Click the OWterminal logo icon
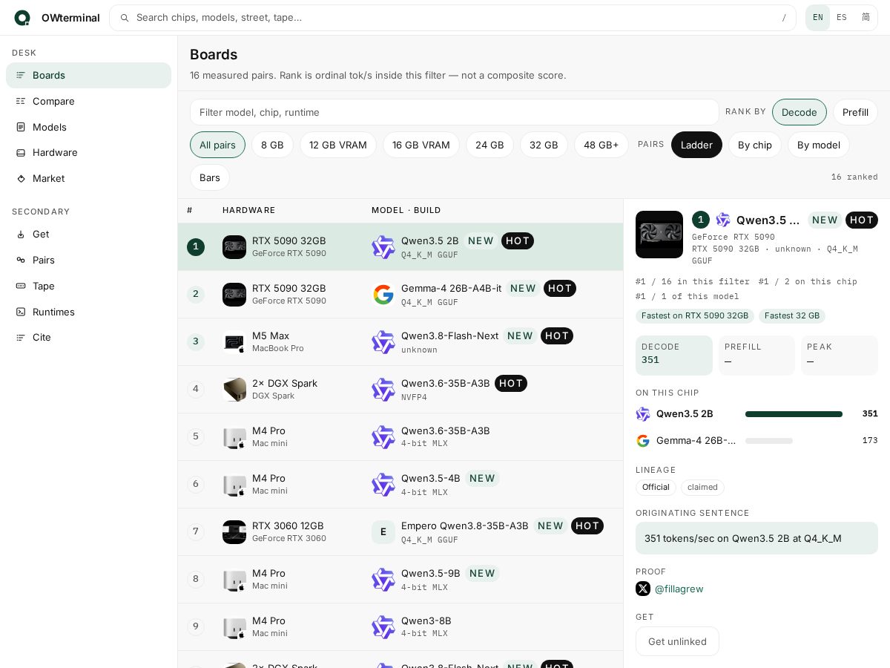890x668 pixels. (x=22, y=18)
